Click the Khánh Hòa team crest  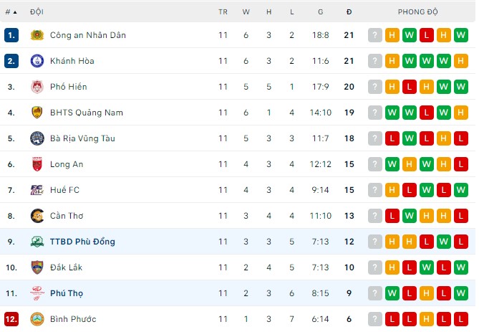pyautogui.click(x=37, y=61)
